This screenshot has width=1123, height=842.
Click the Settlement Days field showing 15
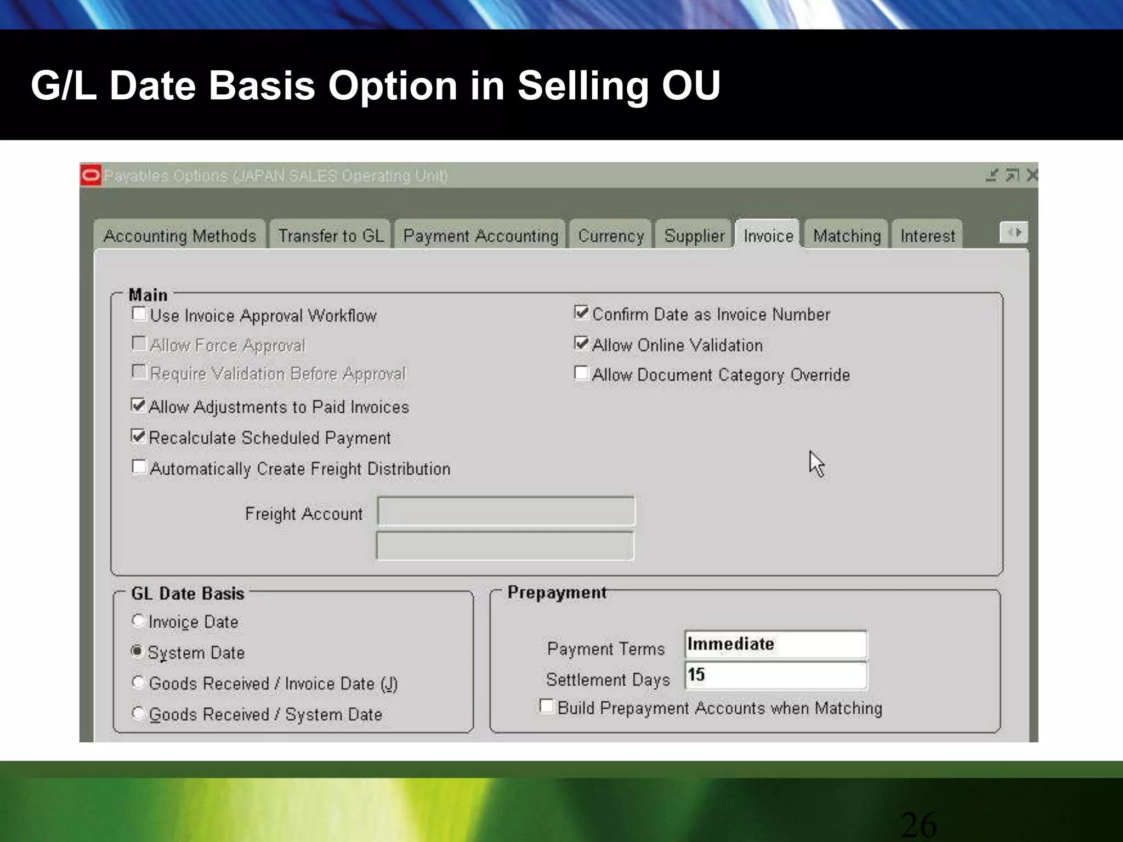[x=776, y=675]
